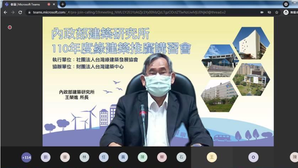Reload the Teams meeting page

coord(20,12)
